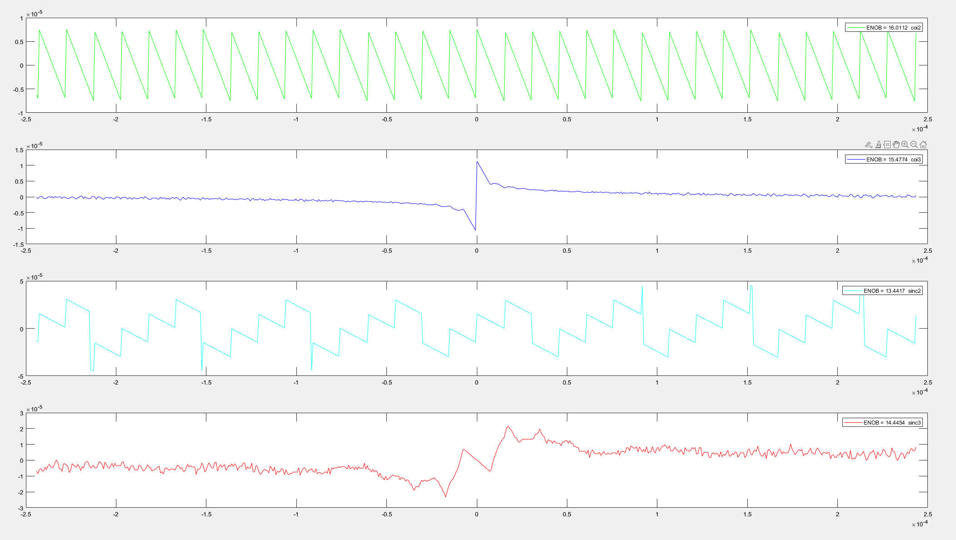Enable the data tips tool
Image resolution: width=956 pixels, height=540 pixels.
887,145
